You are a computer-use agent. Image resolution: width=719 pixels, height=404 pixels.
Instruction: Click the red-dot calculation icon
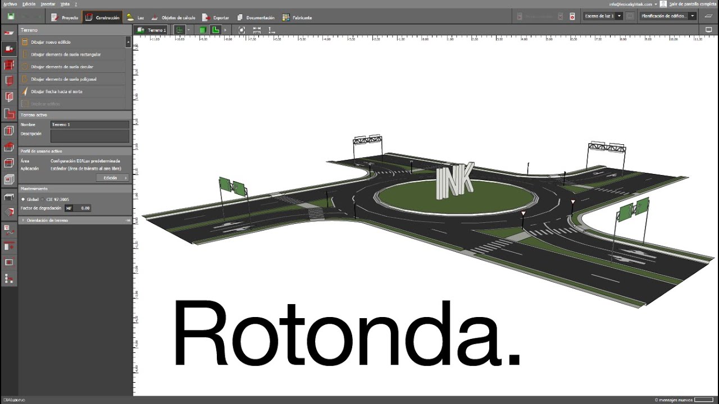point(572,17)
